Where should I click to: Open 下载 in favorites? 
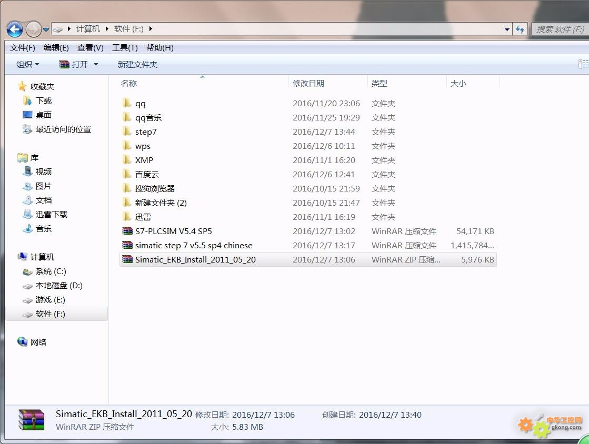[43, 100]
